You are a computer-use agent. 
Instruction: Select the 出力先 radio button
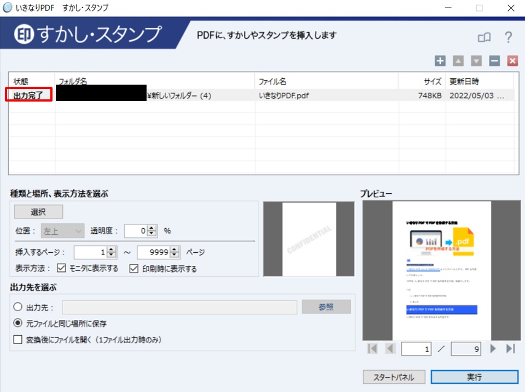(17, 307)
